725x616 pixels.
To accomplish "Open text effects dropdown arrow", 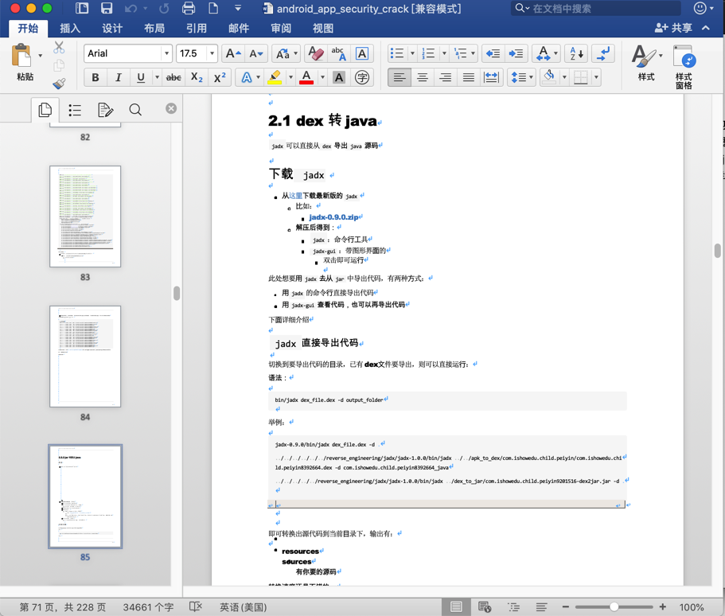I will click(258, 77).
